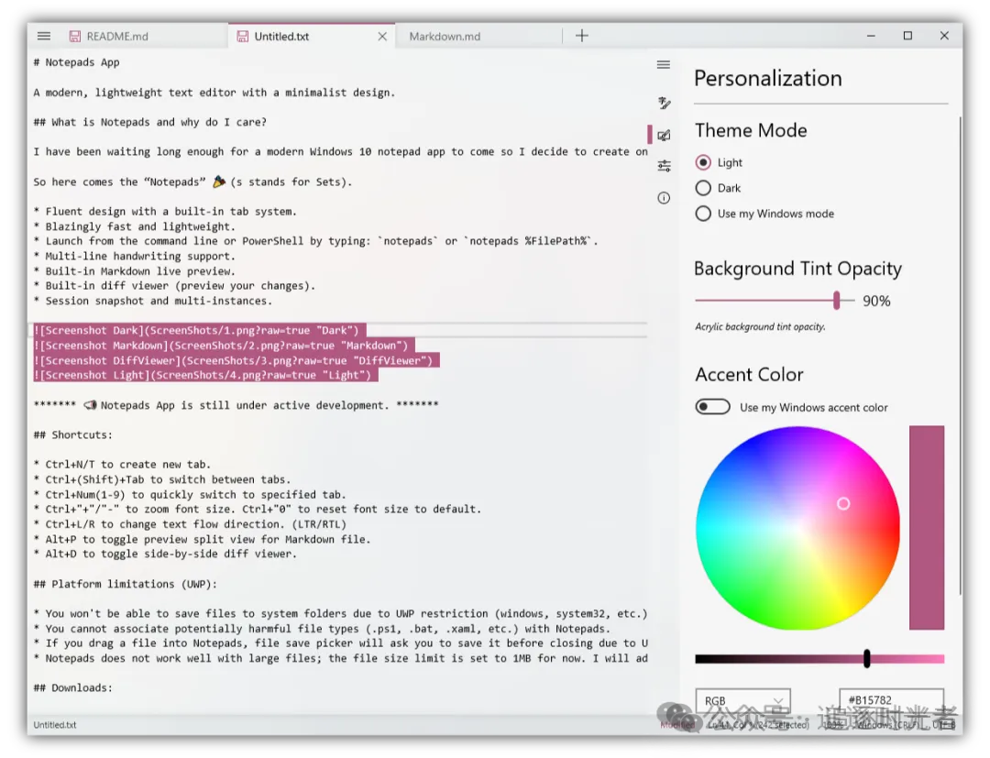Open the RGB color model dropdown

tap(743, 700)
